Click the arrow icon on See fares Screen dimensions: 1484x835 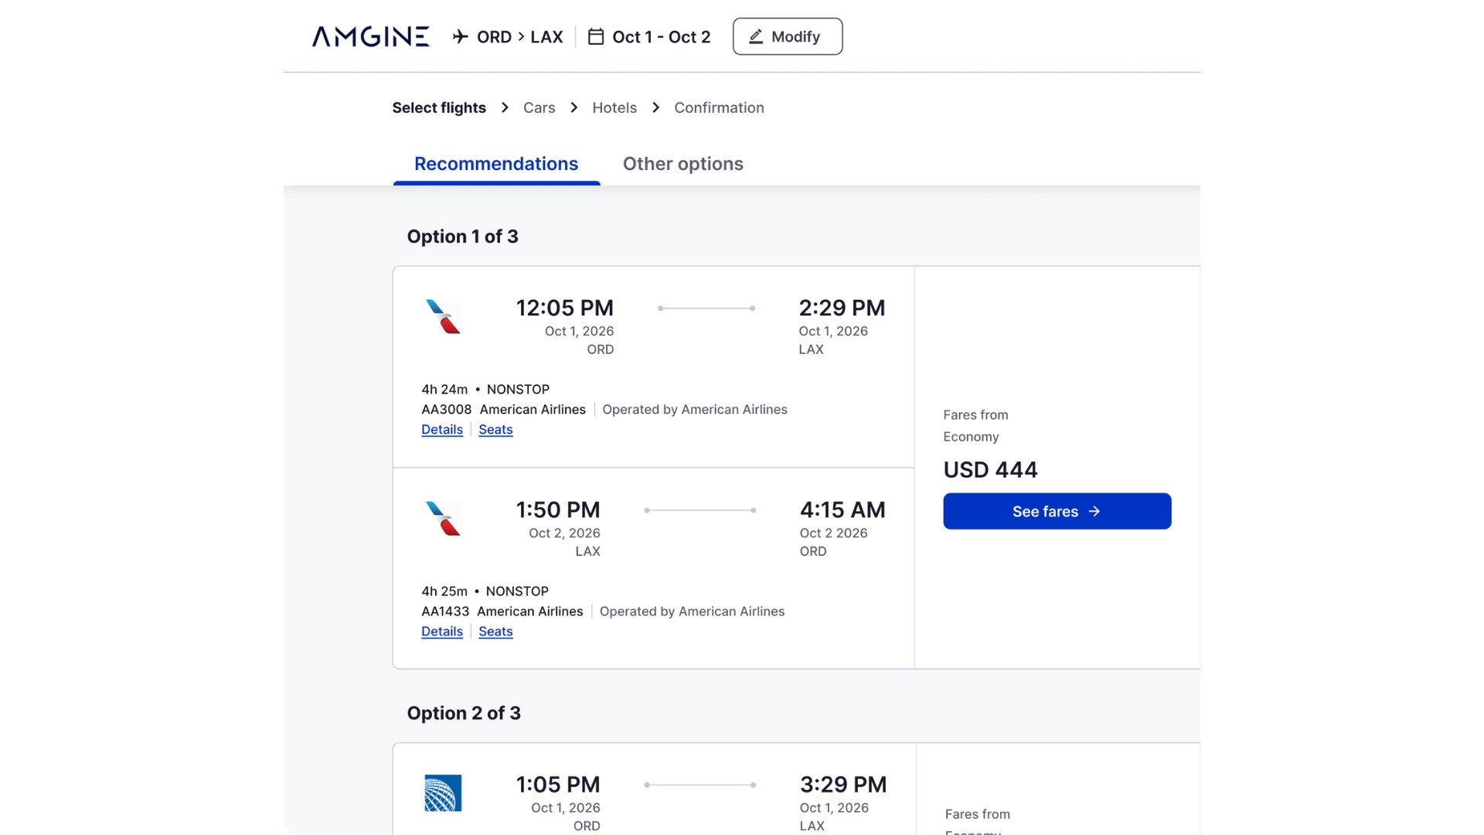(1094, 511)
